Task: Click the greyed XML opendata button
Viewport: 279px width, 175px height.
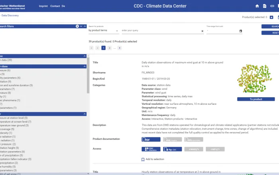Action: point(194,139)
